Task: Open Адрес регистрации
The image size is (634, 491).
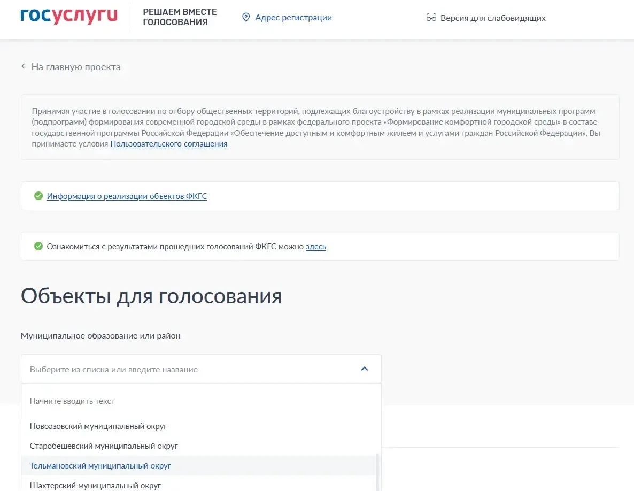Action: (x=293, y=18)
